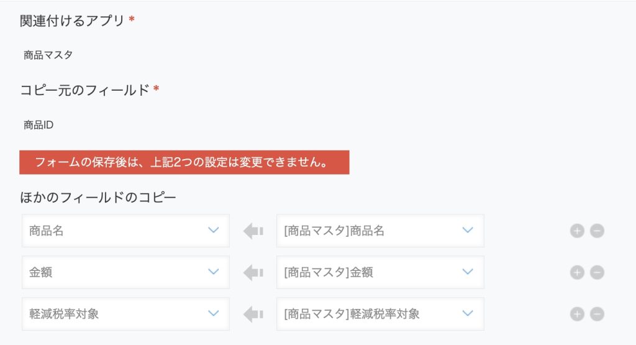
Task: Click the copy arrow in 商品名 row
Action: click(253, 231)
